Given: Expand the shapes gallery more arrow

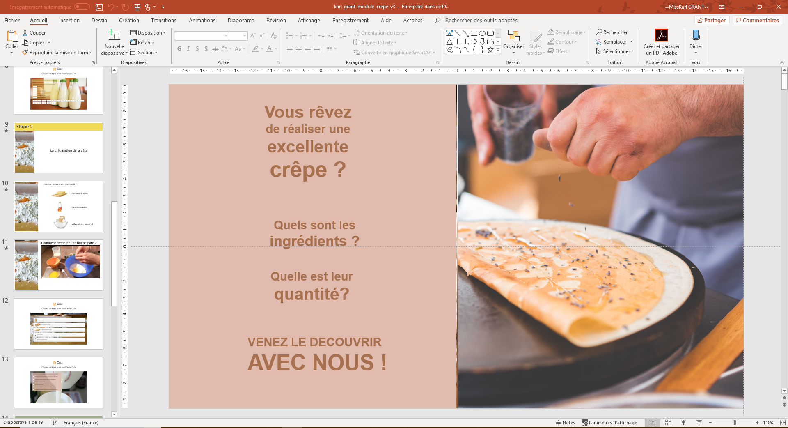Looking at the screenshot, I should pos(498,50).
